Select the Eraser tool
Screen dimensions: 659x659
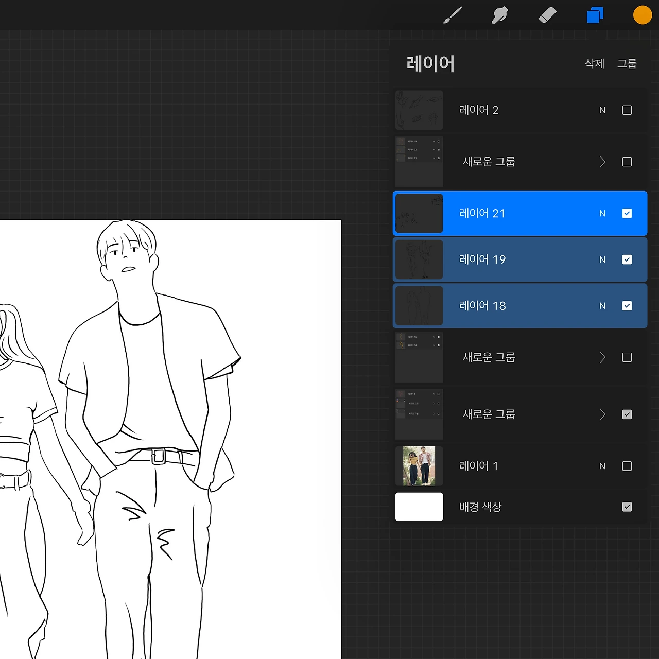click(547, 15)
